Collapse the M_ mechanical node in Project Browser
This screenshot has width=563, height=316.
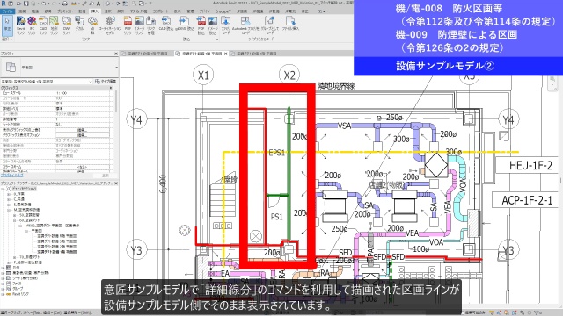tap(9, 210)
